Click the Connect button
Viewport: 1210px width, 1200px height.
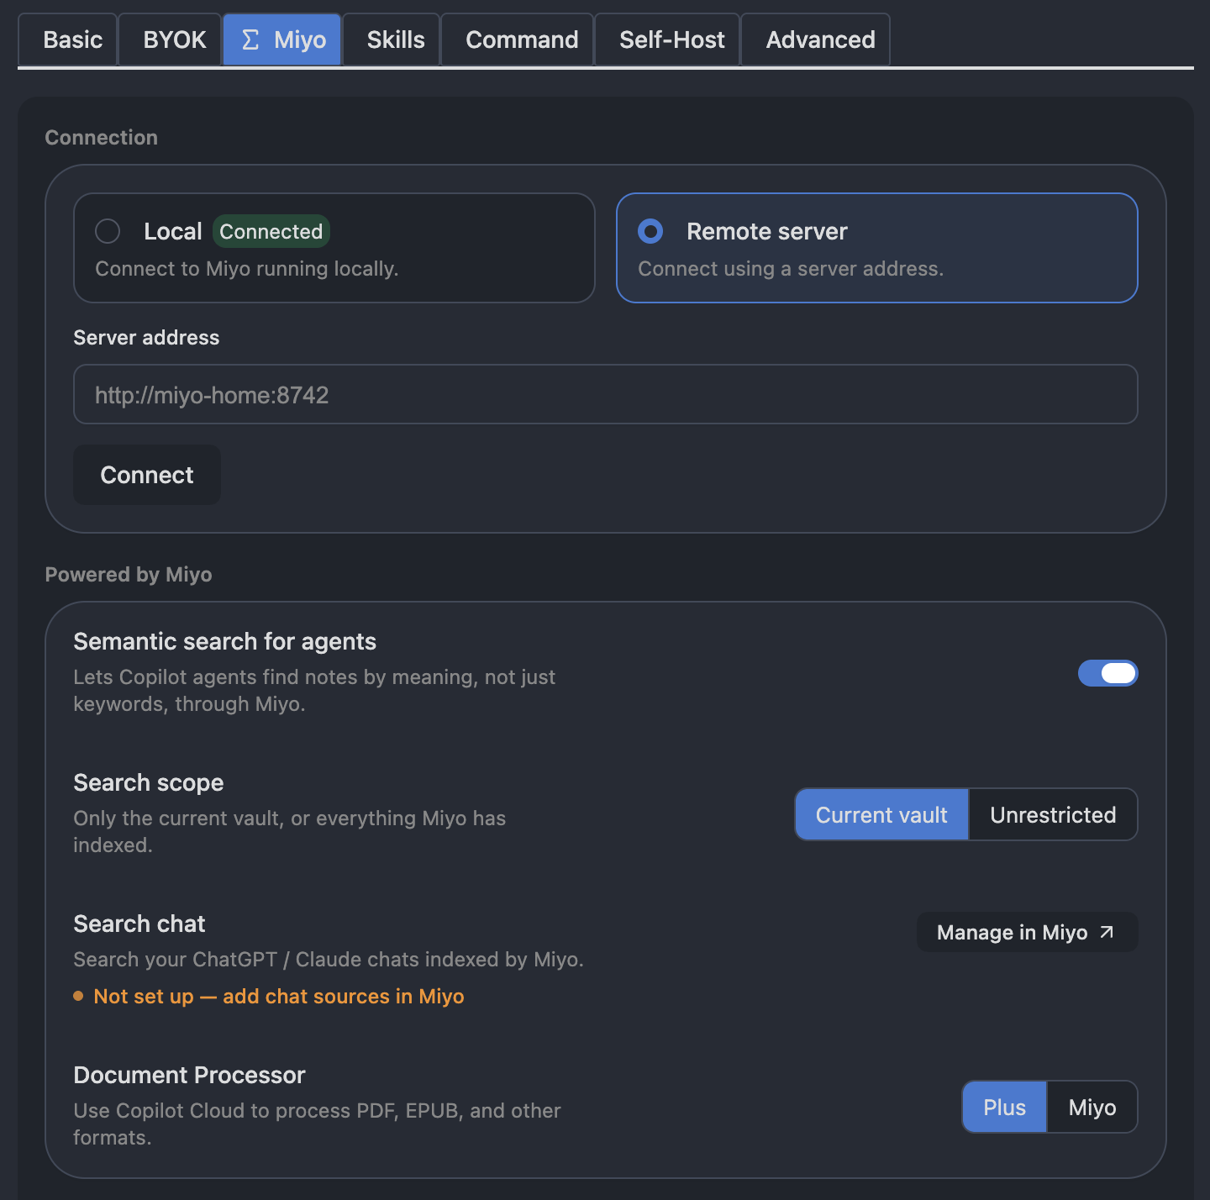147,475
